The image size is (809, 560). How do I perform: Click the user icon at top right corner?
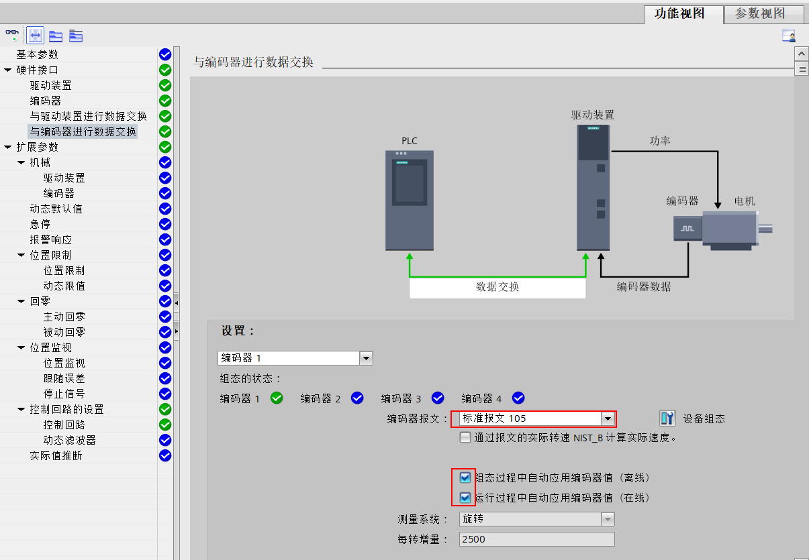(790, 36)
